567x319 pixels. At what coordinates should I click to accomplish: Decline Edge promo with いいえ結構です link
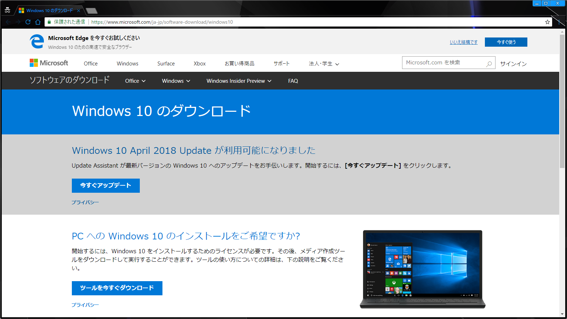tap(464, 42)
